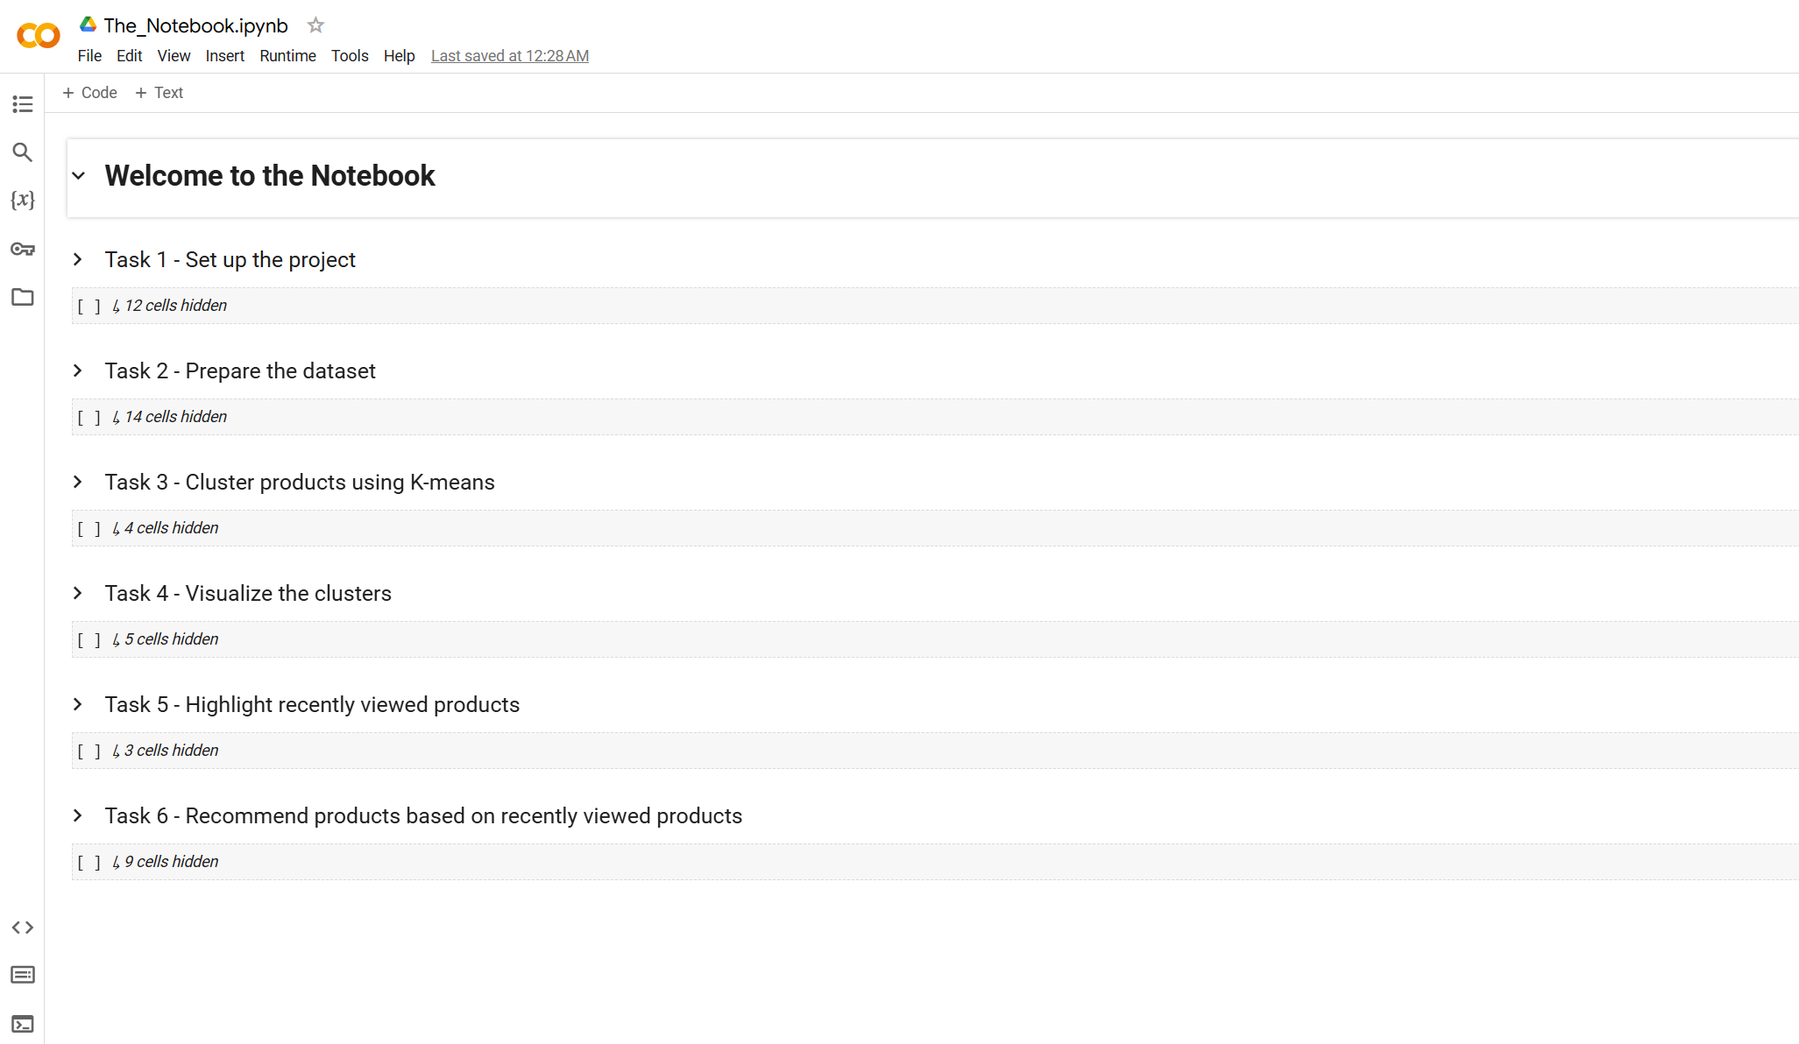Click the Last saved at 12:28 AM link
Screen dimensions: 1799x1044
[509, 56]
